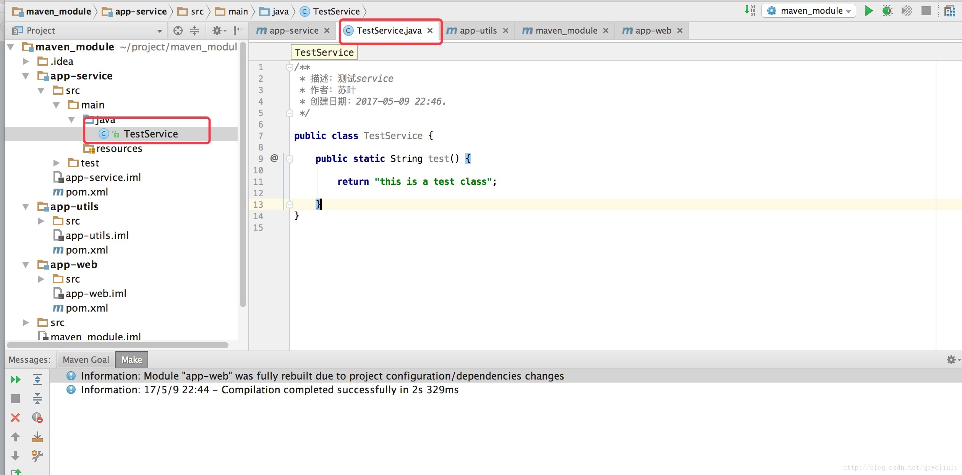Viewport: 962px width, 475px height.
Task: Go to next message down arrow
Action: [15, 456]
